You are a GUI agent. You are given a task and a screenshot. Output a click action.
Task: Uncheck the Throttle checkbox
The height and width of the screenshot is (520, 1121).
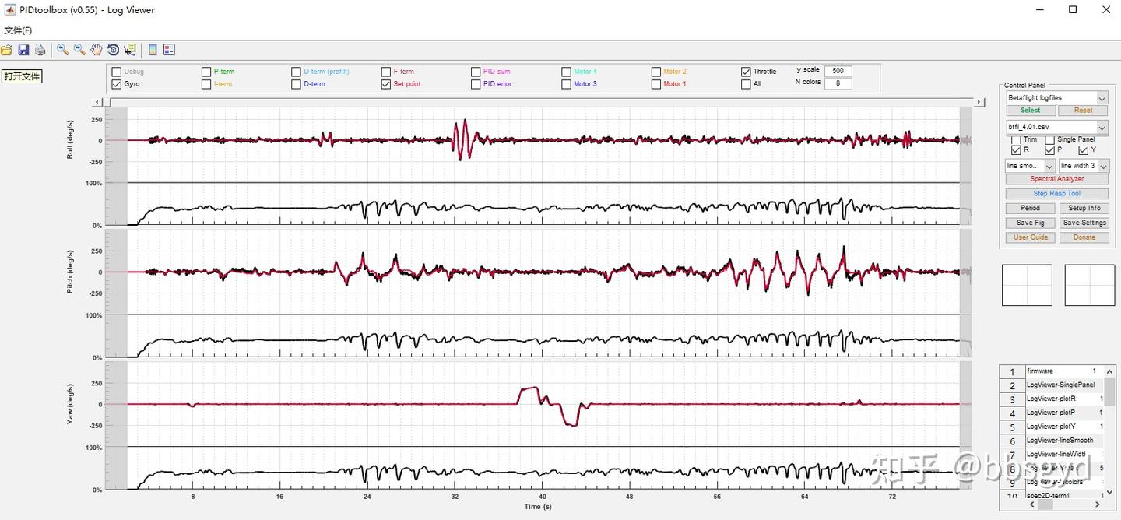tap(746, 72)
